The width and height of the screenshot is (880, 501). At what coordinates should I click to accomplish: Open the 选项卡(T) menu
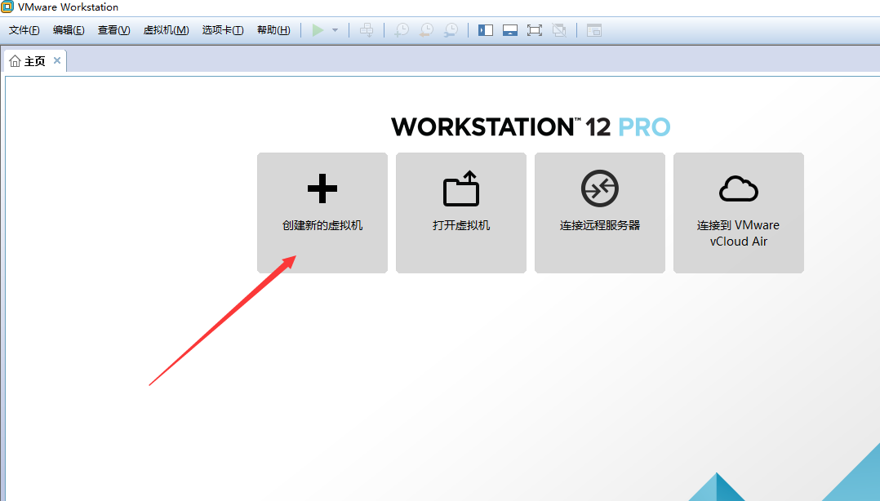click(x=223, y=30)
